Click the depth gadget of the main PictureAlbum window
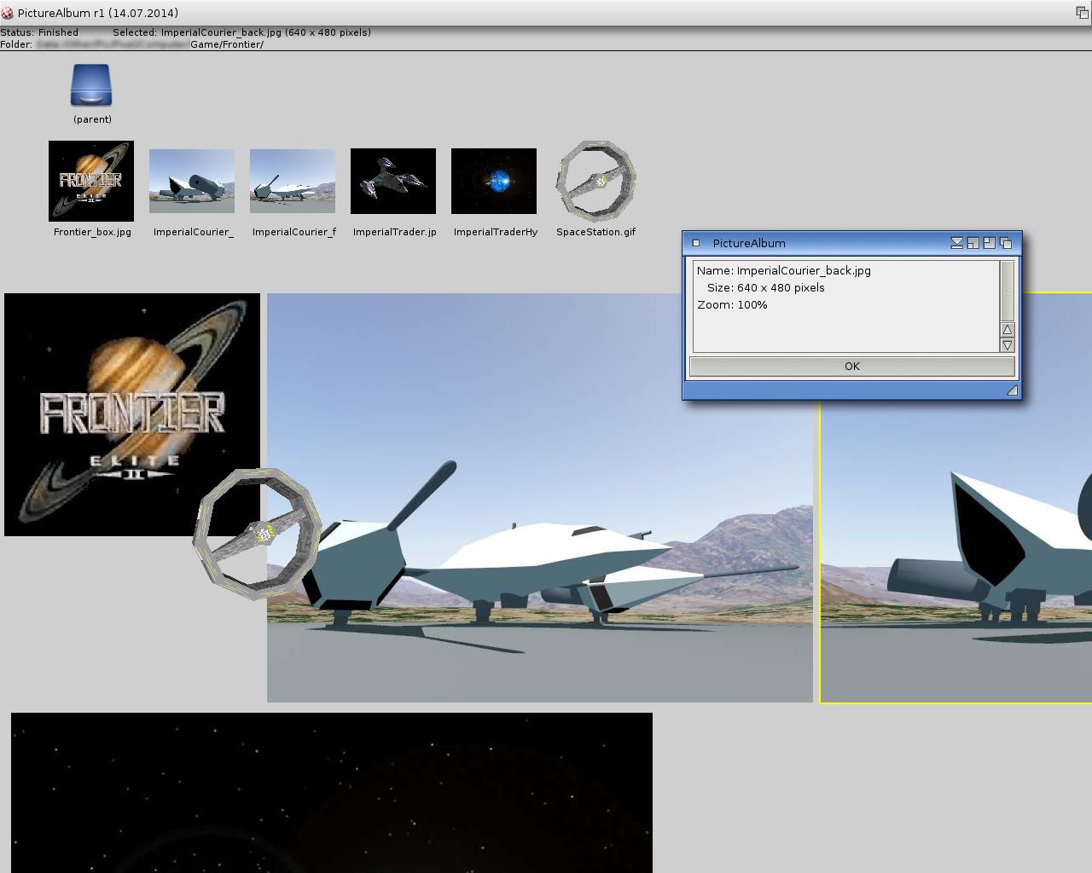Image resolution: width=1092 pixels, height=873 pixels. click(x=1082, y=12)
